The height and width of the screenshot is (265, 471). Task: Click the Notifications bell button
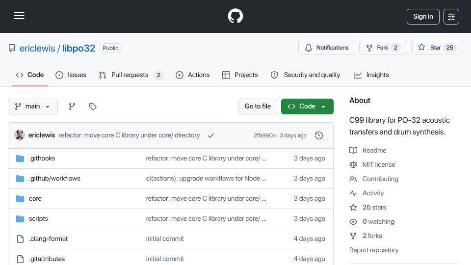click(x=327, y=48)
